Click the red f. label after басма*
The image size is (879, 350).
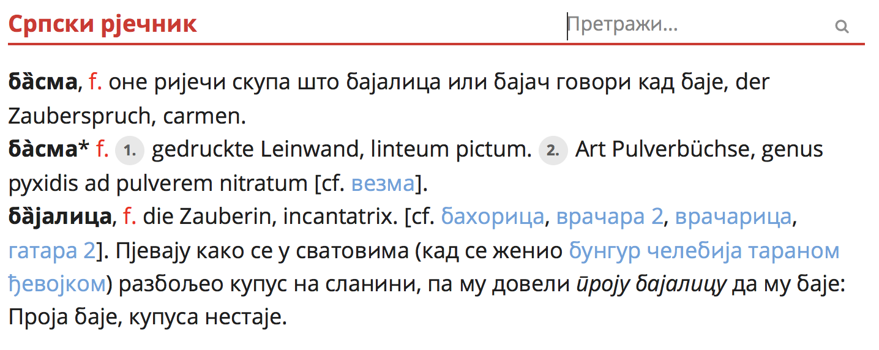tap(102, 149)
